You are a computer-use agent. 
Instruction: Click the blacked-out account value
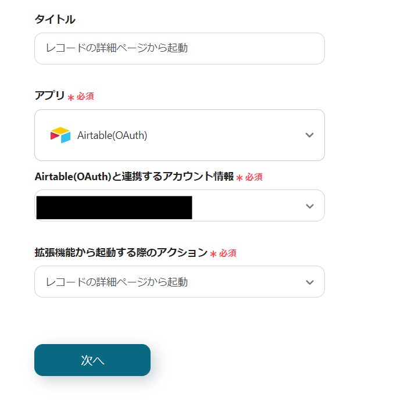pos(114,207)
